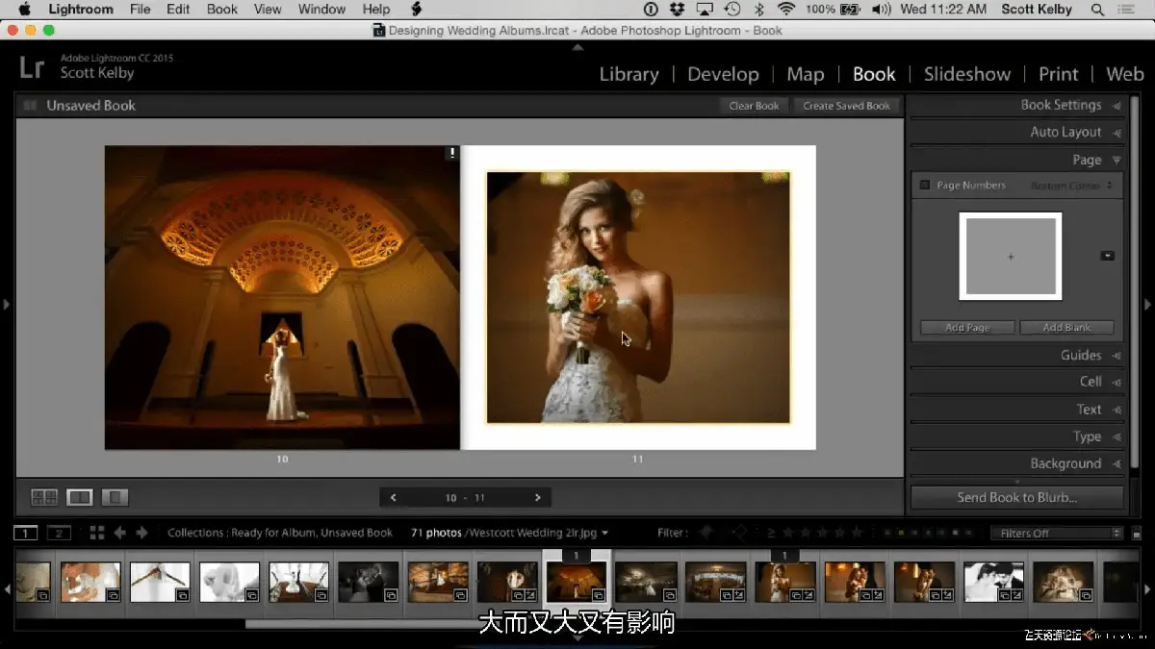Select the Spread View icon
This screenshot has width=1155, height=649.
tap(80, 497)
